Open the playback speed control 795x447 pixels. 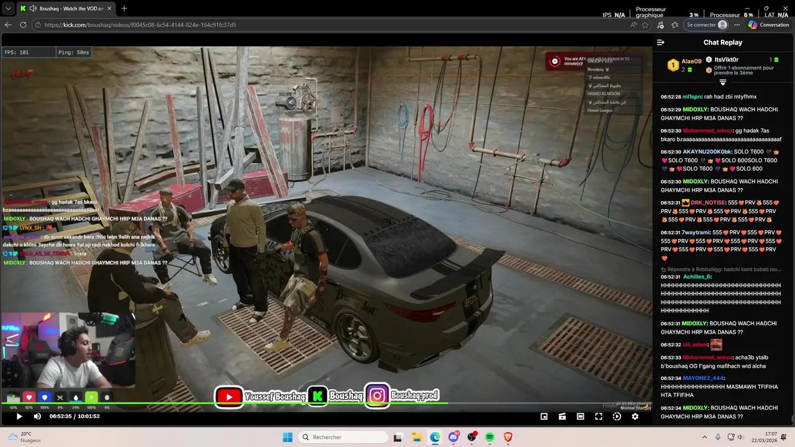pyautogui.click(x=617, y=417)
